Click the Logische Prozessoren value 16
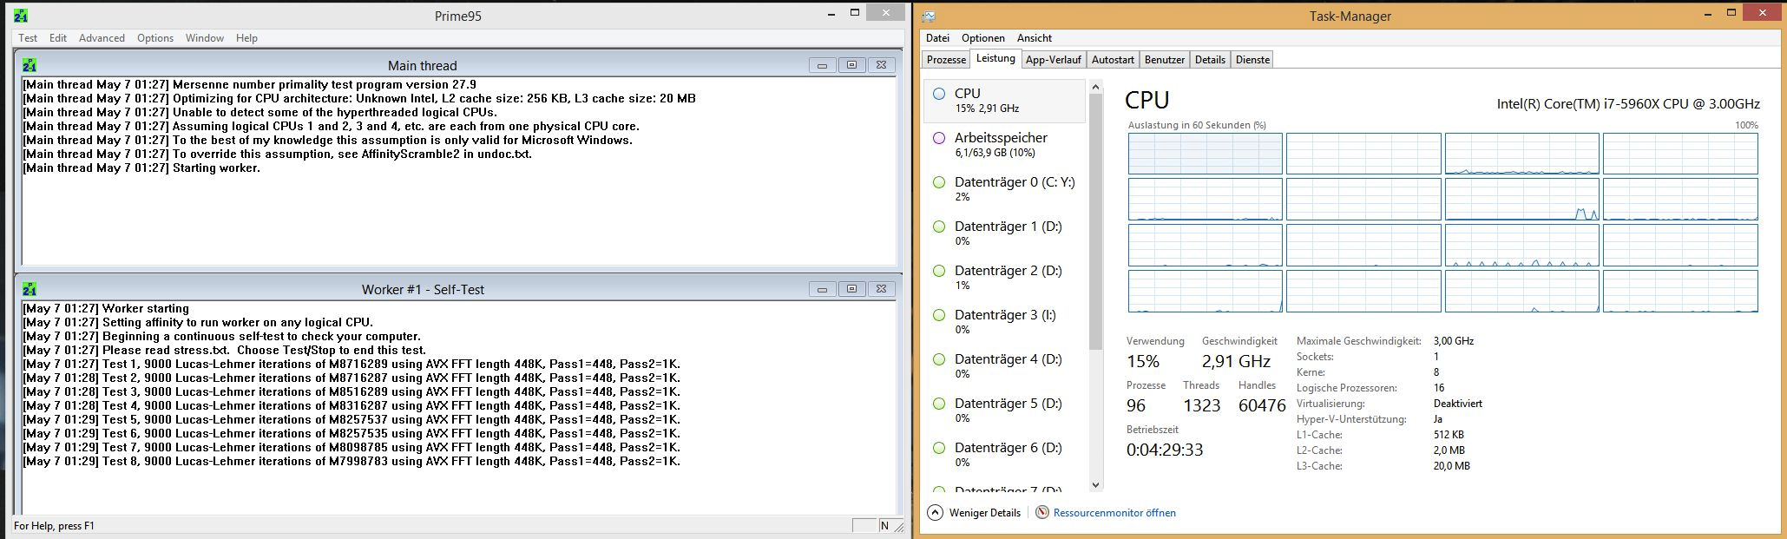This screenshot has width=1787, height=539. [x=1439, y=388]
